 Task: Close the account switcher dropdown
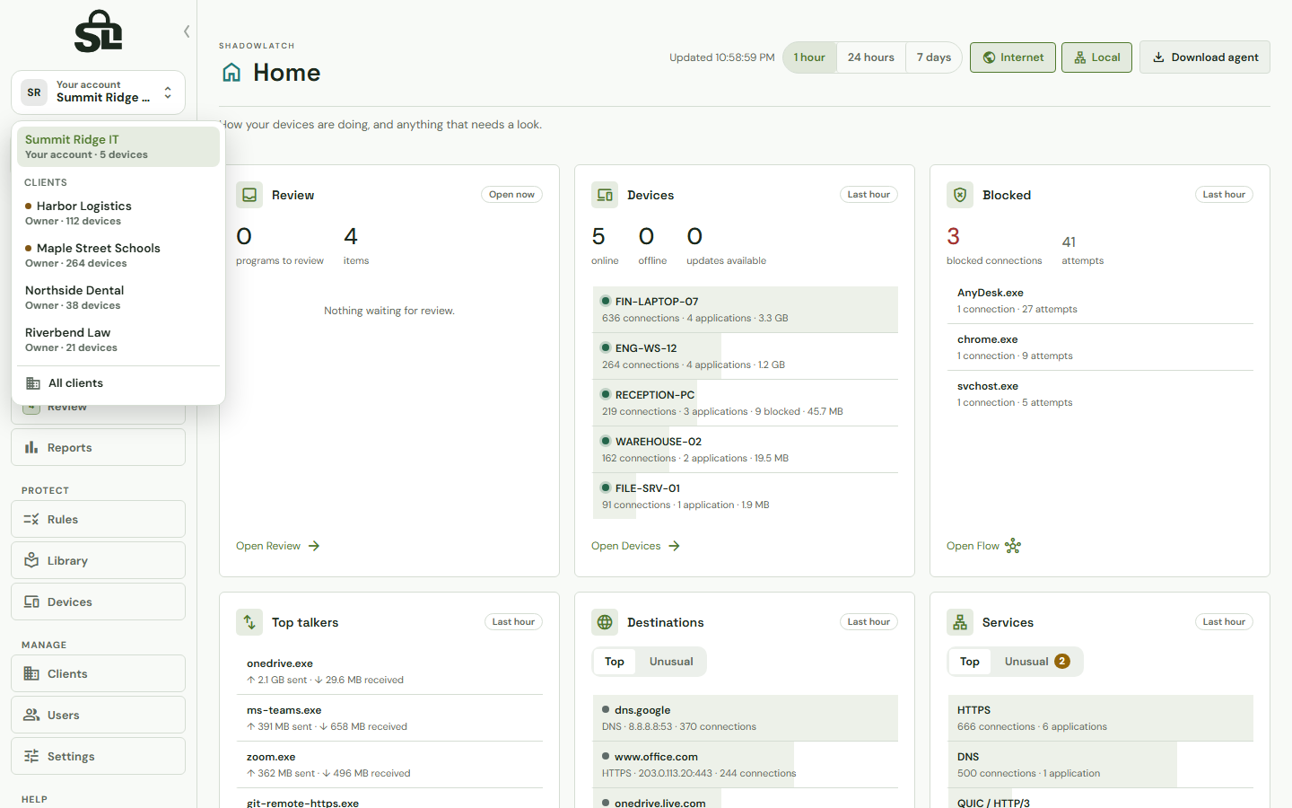coord(99,92)
